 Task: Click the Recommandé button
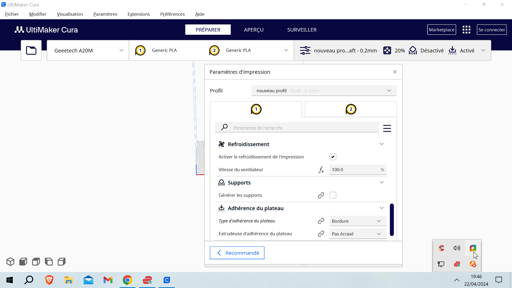pos(237,253)
